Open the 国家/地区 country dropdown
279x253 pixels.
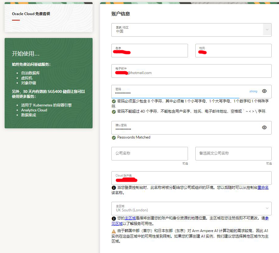tap(191, 30)
